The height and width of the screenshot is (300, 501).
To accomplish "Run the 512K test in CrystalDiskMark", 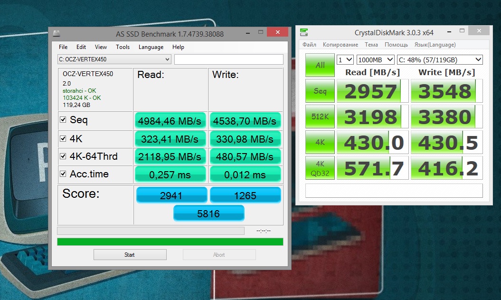I will (320, 116).
